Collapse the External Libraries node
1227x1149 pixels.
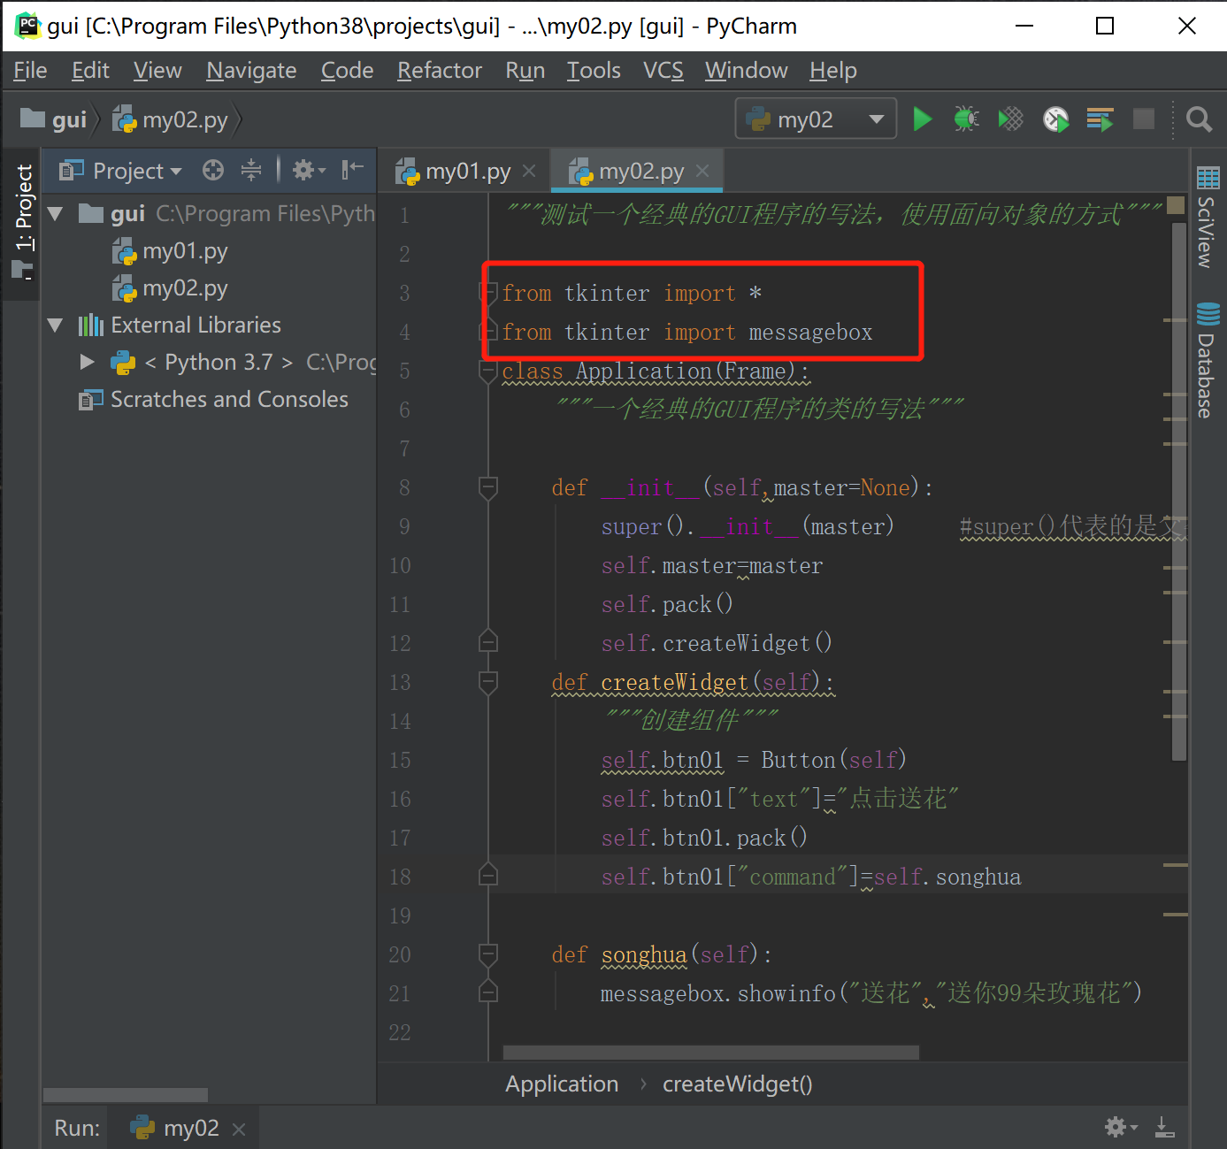coord(56,325)
